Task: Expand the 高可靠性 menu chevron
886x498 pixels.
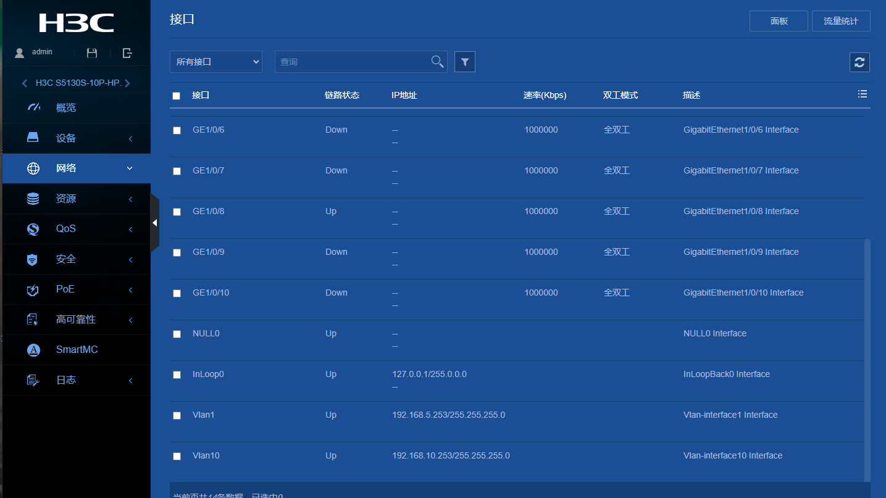Action: click(x=131, y=320)
